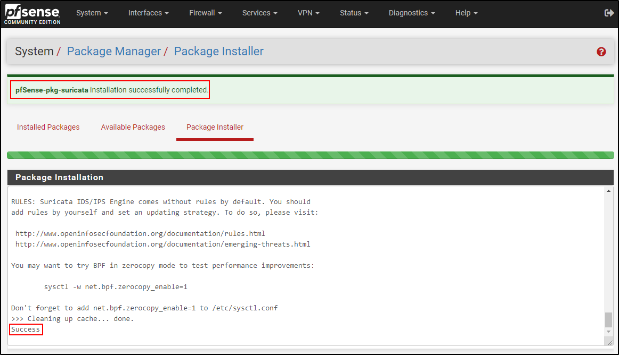Open the Help dropdown menu
619x355 pixels.
(x=466, y=13)
